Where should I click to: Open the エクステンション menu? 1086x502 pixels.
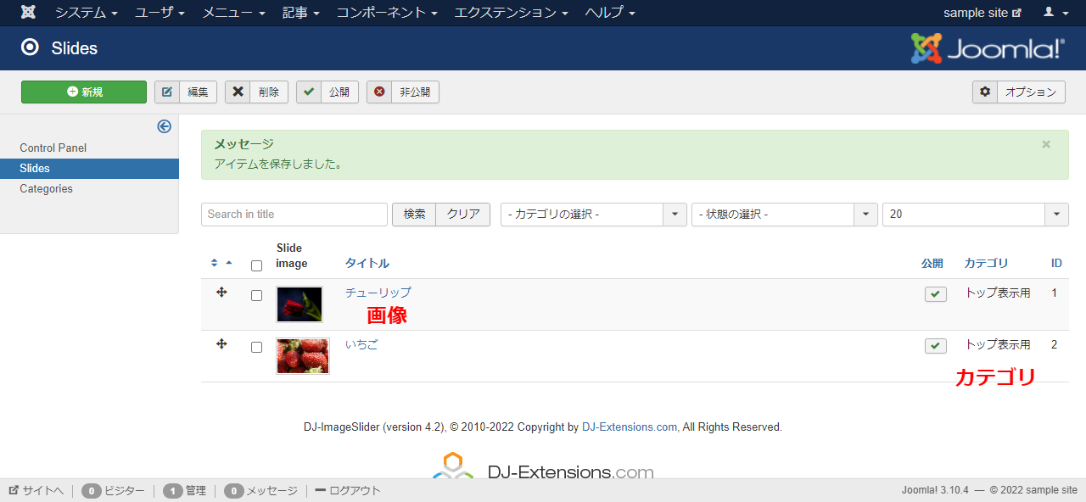click(511, 13)
